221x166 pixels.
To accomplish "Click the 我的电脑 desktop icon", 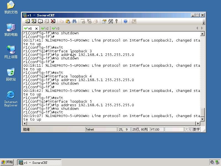I will pyautogui.click(x=11, y=30).
